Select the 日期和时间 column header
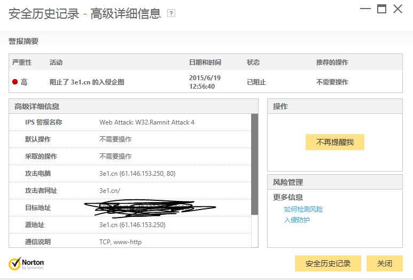 pyautogui.click(x=205, y=63)
